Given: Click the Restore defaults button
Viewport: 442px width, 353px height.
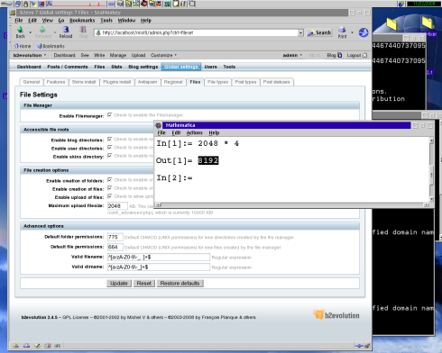Looking at the screenshot, I should tap(180, 284).
